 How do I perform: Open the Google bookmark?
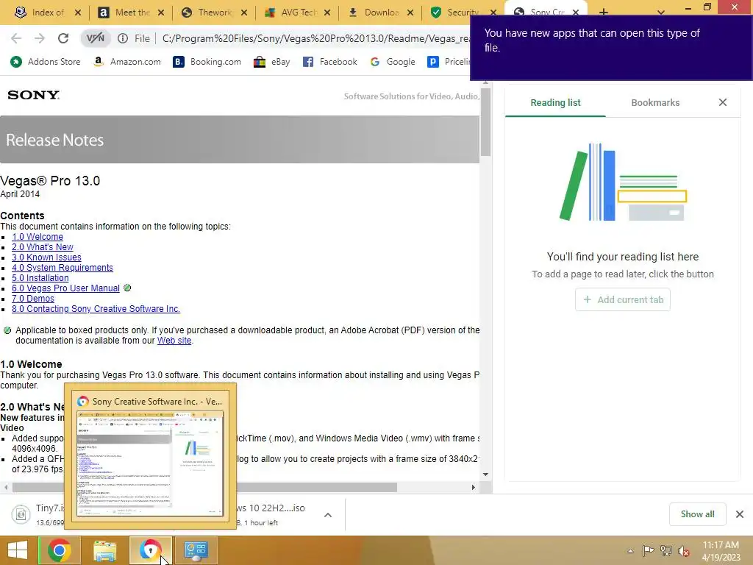click(x=393, y=62)
